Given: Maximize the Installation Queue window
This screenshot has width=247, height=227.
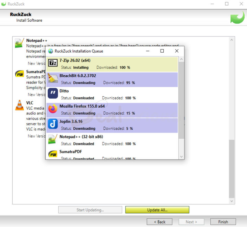Looking at the screenshot, I should pyautogui.click(x=162, y=51).
